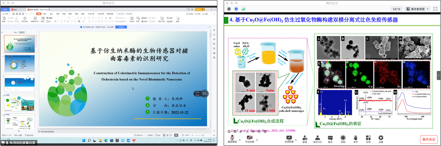This screenshot has width=441, height=146.
Task: Expand the microphone options arrow
Action: 240,140
